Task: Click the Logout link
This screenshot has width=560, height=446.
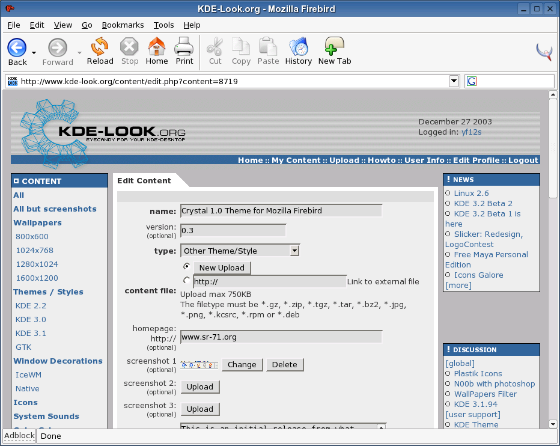Action: click(523, 160)
